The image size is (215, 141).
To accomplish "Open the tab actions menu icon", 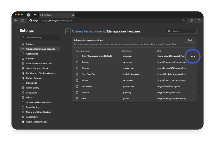I will click(x=35, y=15).
